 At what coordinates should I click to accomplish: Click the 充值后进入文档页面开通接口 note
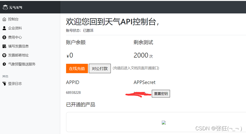coord(136,68)
